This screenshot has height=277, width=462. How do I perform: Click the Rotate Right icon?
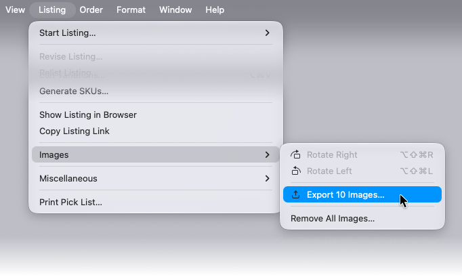pyautogui.click(x=295, y=154)
